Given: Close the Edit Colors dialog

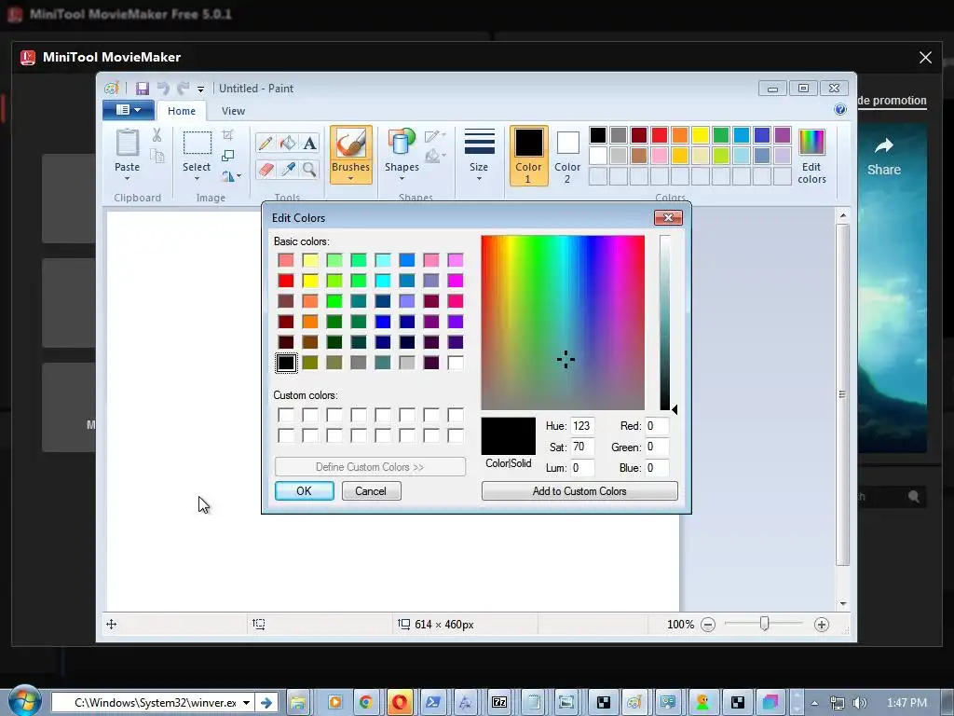Looking at the screenshot, I should click(x=668, y=218).
